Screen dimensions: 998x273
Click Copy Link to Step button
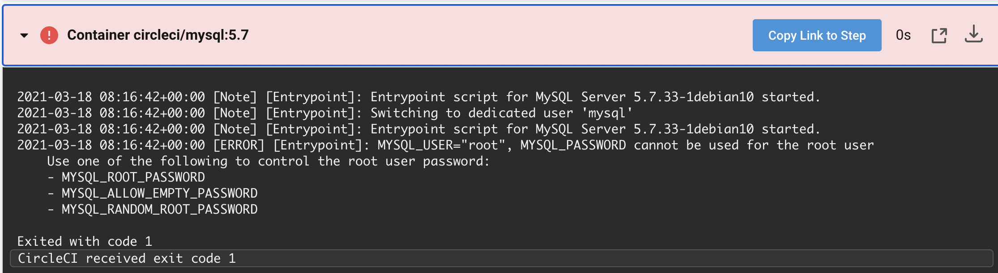817,35
